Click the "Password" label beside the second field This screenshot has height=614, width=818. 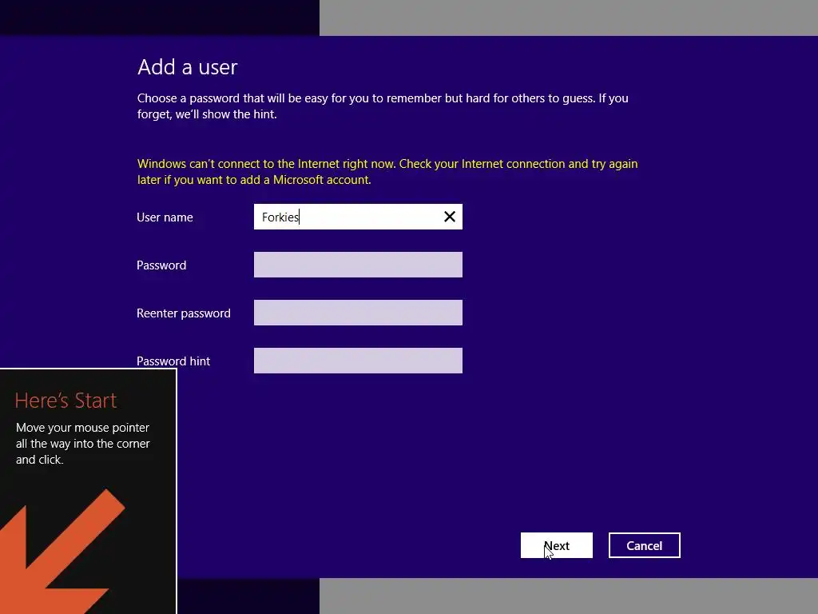click(161, 265)
